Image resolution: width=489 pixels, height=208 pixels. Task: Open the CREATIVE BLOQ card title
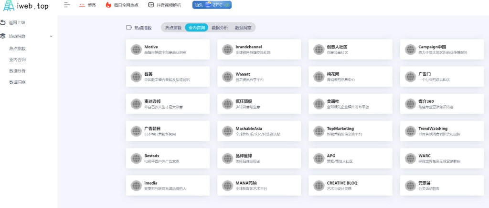[x=342, y=183]
